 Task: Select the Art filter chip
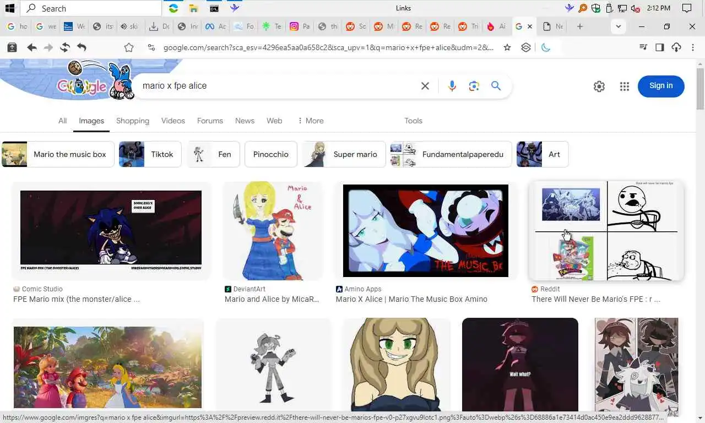pos(543,154)
